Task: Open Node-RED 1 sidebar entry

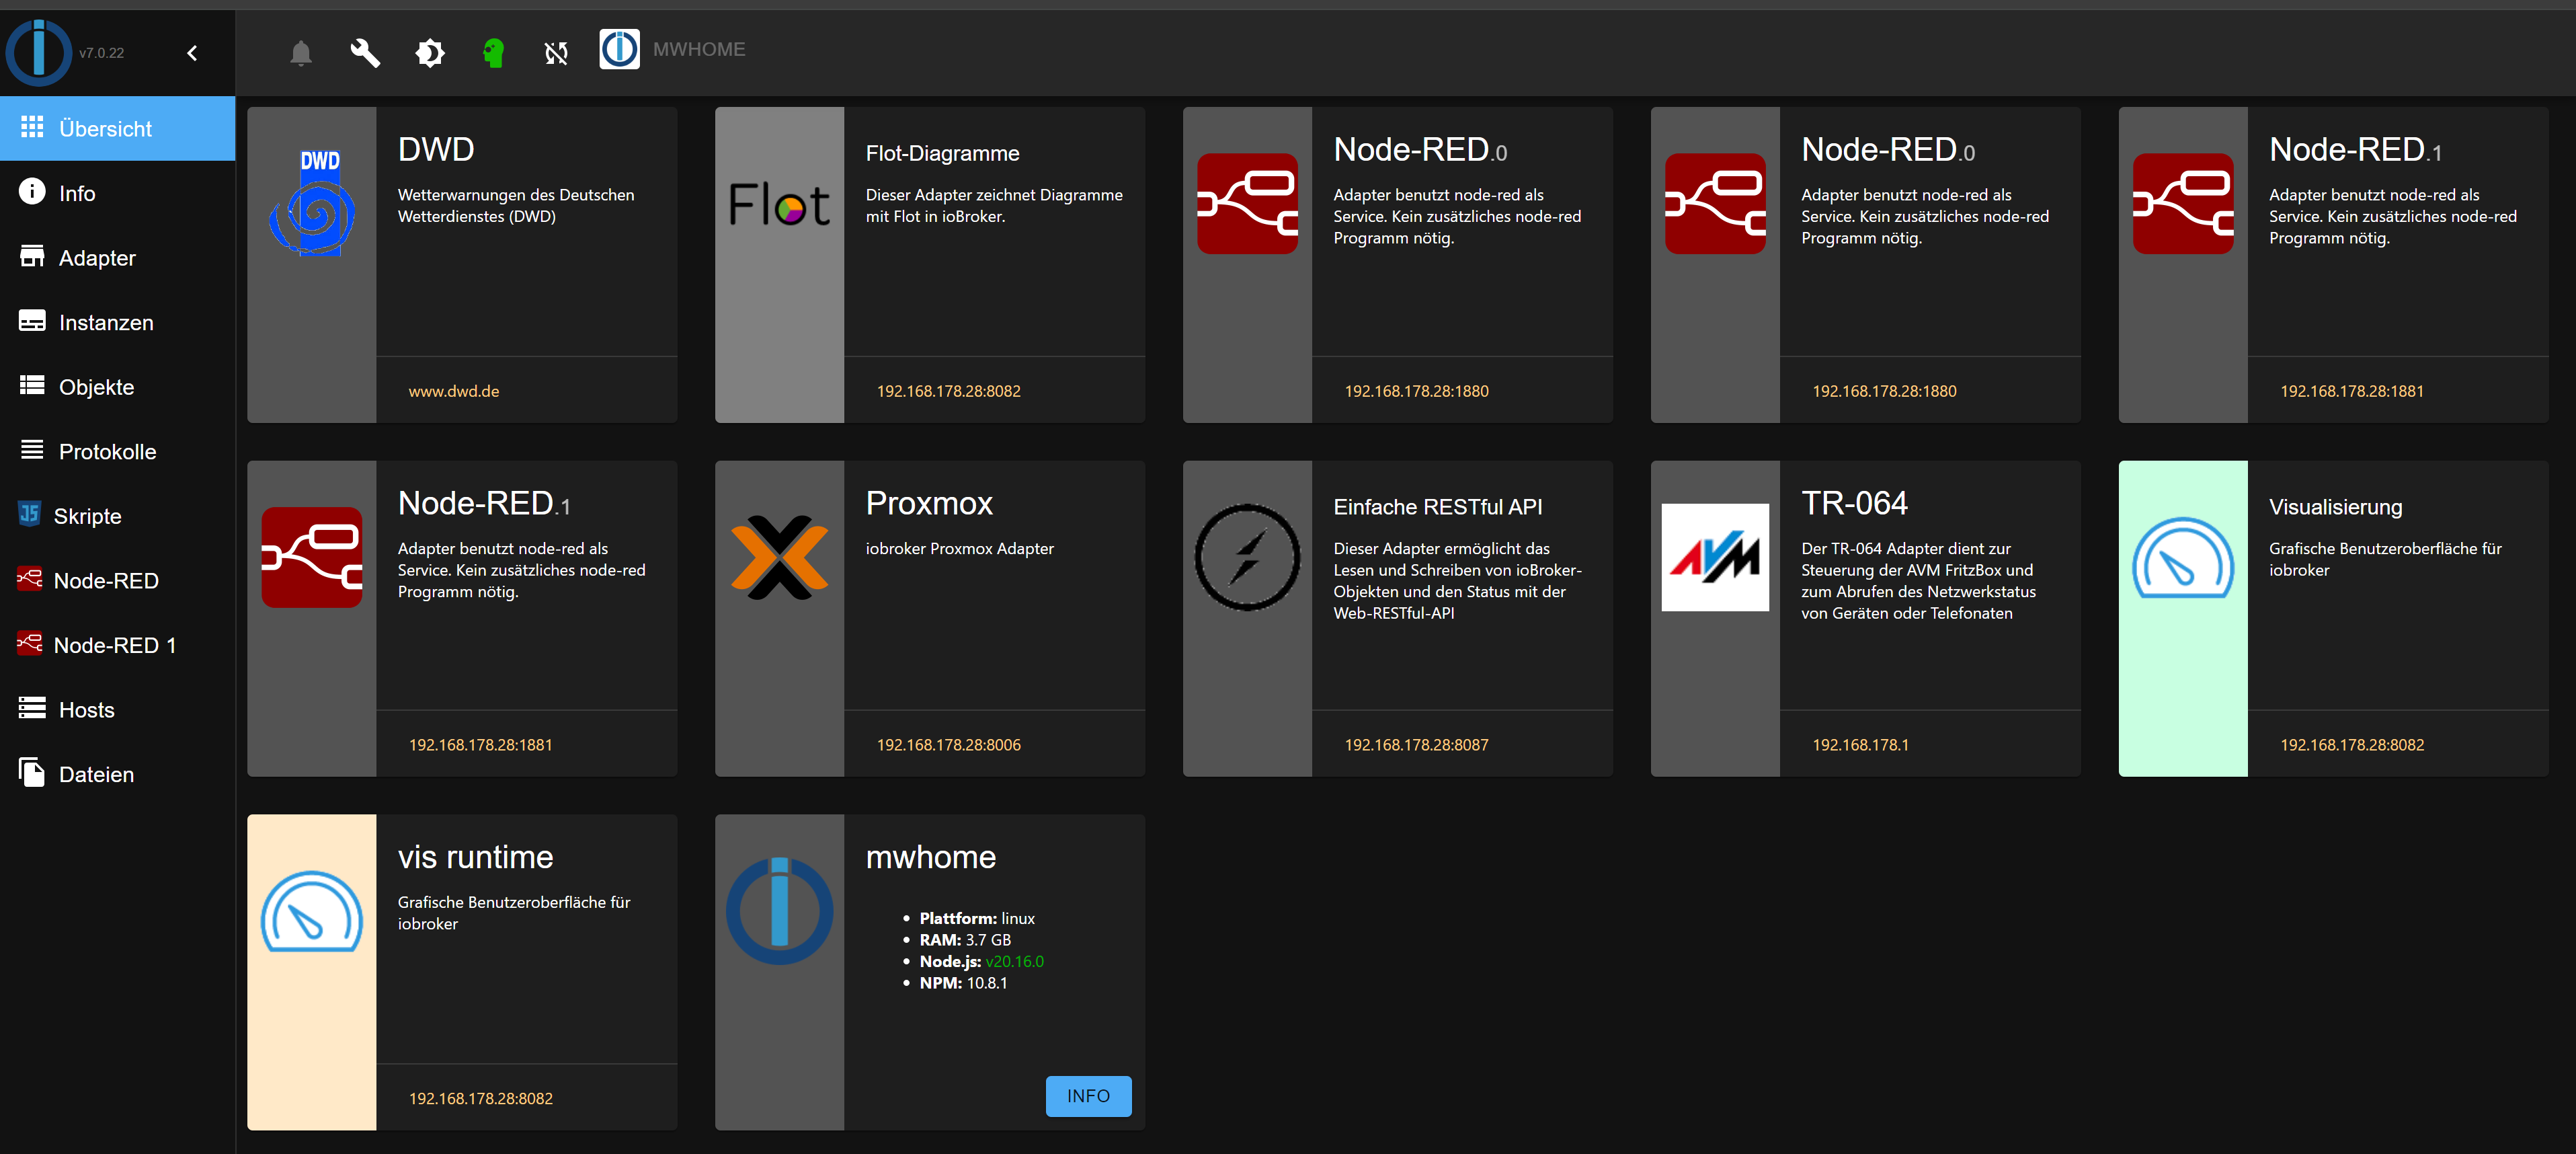Action: click(114, 645)
